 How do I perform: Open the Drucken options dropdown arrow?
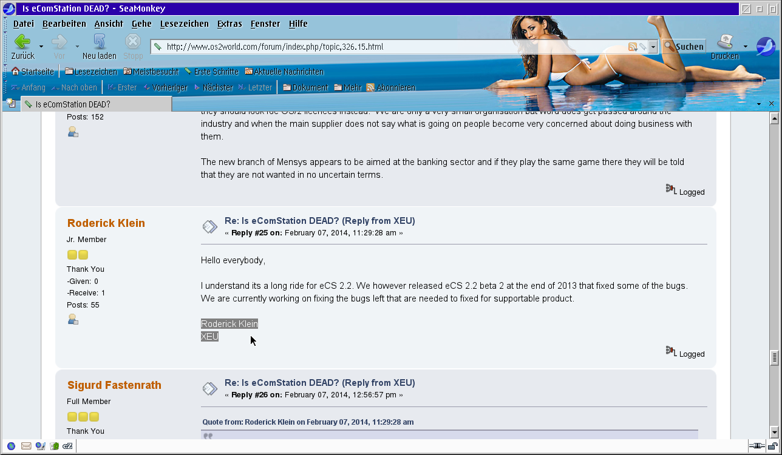tap(746, 47)
